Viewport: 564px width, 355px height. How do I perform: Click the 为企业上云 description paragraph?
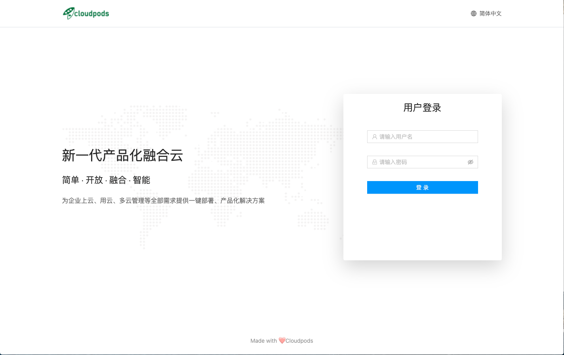163,200
